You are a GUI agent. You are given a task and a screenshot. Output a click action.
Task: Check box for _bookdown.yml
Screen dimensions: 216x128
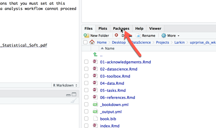tap(86, 105)
